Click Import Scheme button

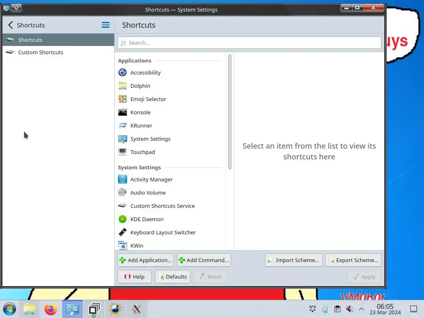294,260
